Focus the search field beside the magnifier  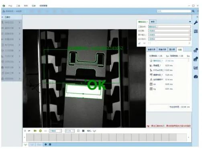[x=174, y=11]
